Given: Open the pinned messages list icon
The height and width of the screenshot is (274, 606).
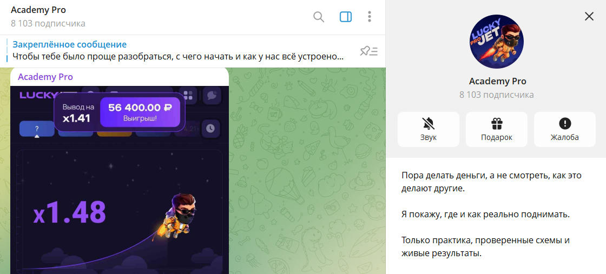Looking at the screenshot, I should tap(369, 51).
